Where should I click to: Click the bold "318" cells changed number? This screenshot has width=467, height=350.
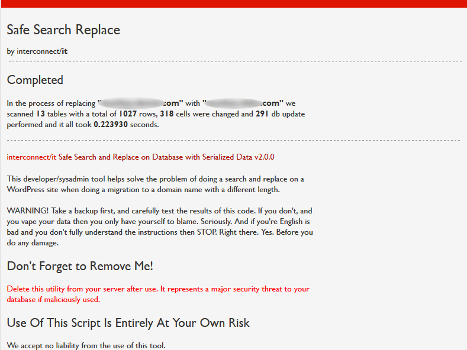[168, 114]
